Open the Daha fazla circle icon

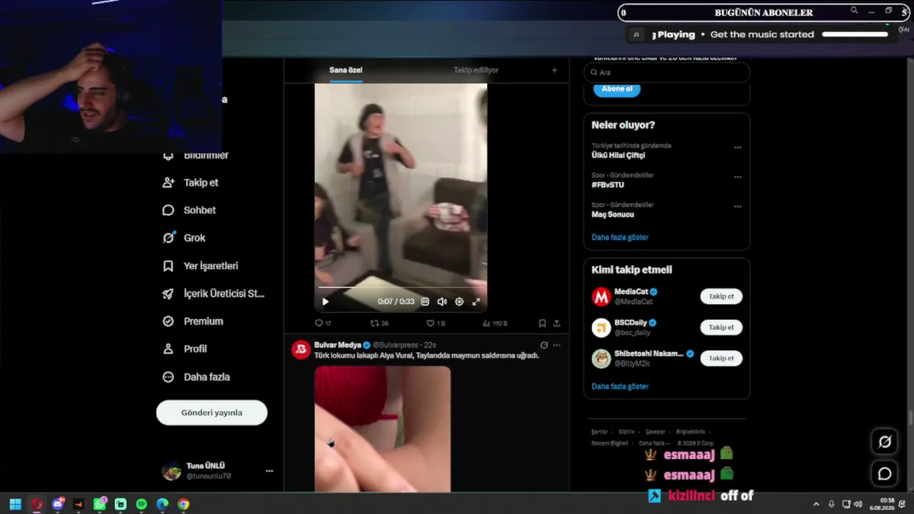tap(169, 377)
